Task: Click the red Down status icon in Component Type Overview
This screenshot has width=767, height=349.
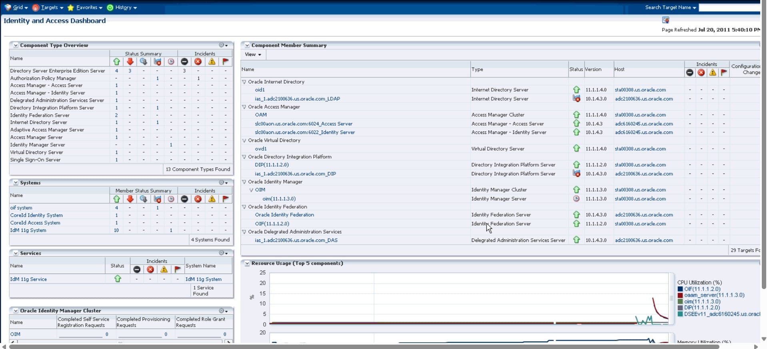Action: (130, 62)
